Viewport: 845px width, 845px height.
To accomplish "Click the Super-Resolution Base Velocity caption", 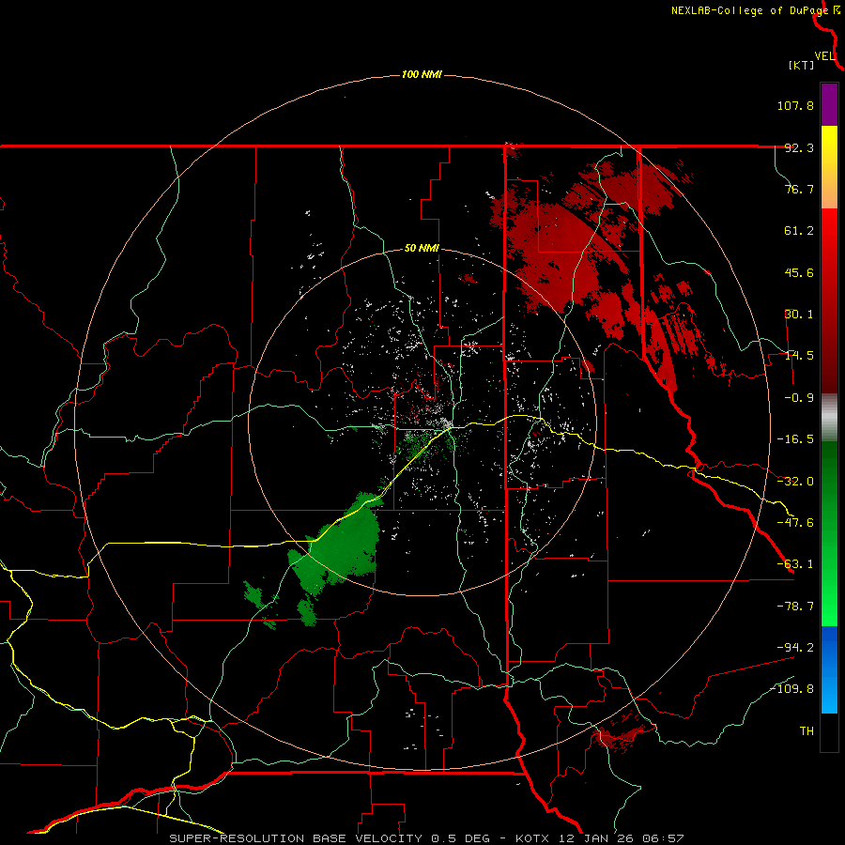I will click(x=426, y=838).
